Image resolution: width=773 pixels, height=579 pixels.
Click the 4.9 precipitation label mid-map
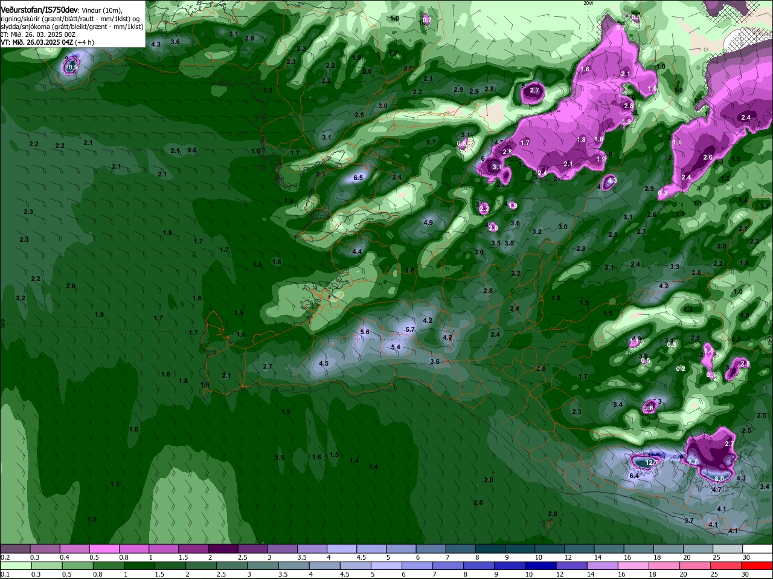(x=428, y=222)
